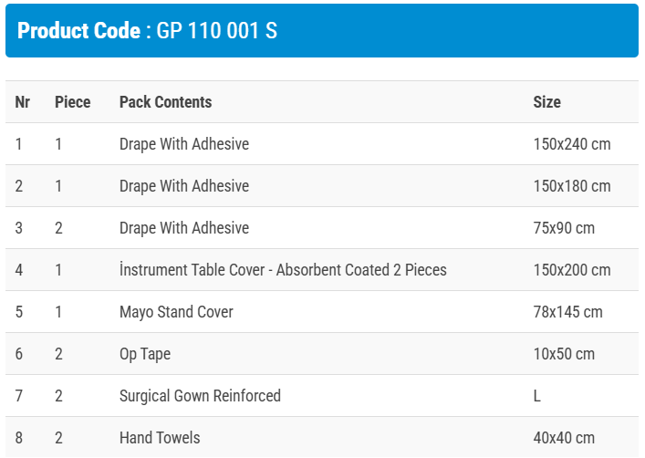Click the 150x180 cm size cell
The height and width of the screenshot is (458, 645).
[571, 186]
